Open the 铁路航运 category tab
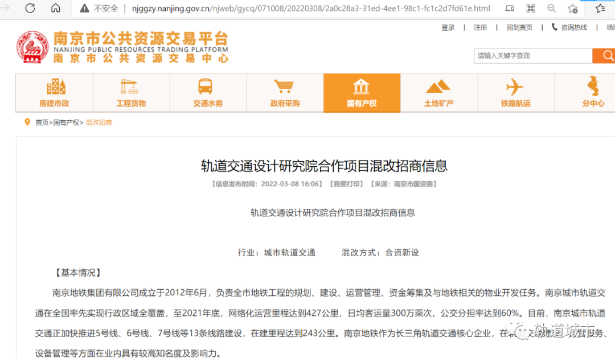 point(516,93)
